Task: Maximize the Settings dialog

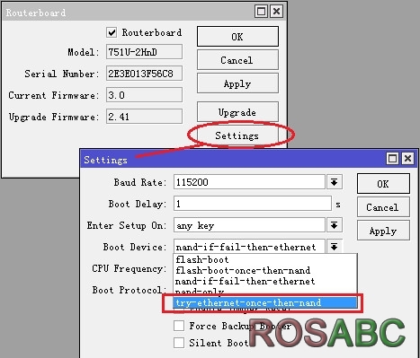Action: [x=392, y=158]
